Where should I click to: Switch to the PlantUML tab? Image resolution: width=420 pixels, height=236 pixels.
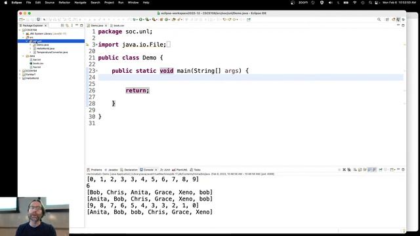(180, 170)
